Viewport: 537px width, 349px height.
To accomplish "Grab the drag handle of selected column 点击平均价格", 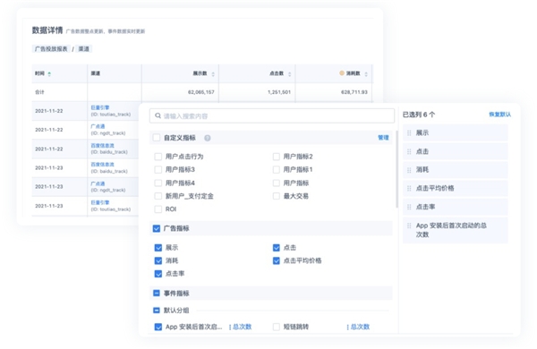I will [x=409, y=189].
